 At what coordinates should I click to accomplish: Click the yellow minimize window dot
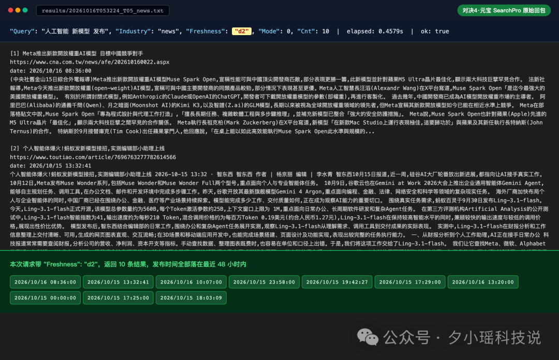18,10
